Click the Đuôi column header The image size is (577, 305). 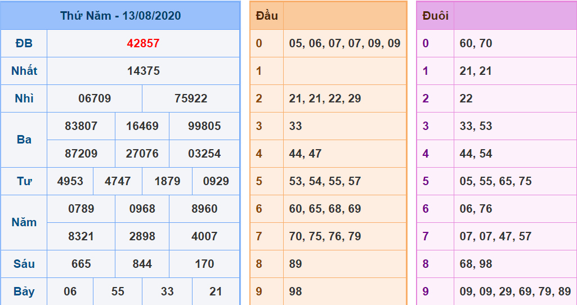[x=435, y=16]
